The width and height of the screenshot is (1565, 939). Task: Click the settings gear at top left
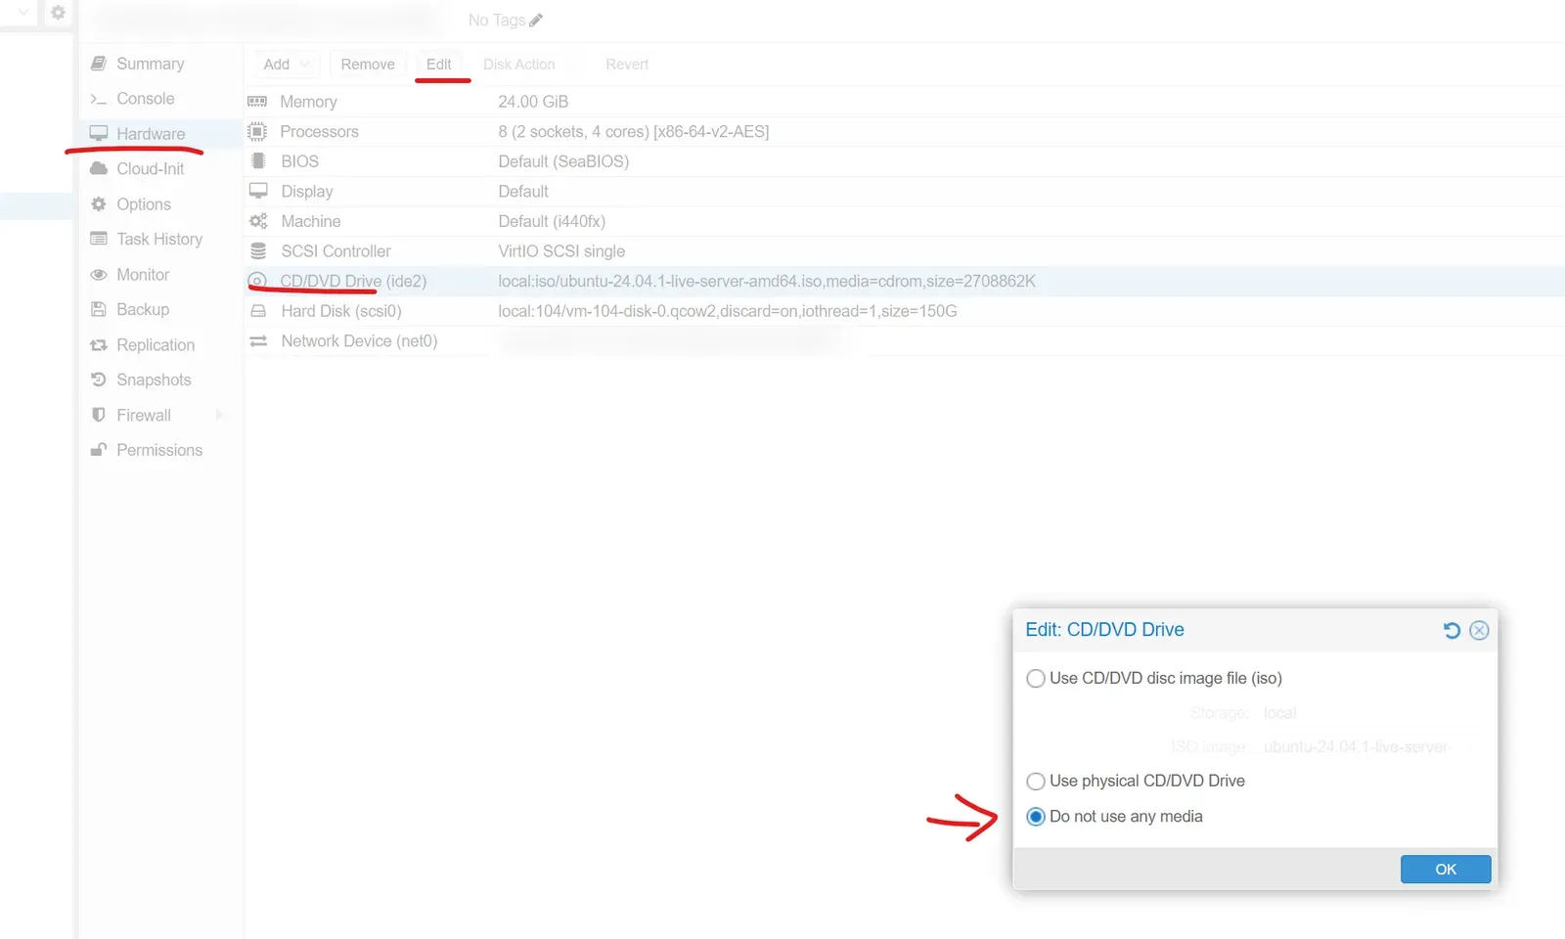(58, 13)
